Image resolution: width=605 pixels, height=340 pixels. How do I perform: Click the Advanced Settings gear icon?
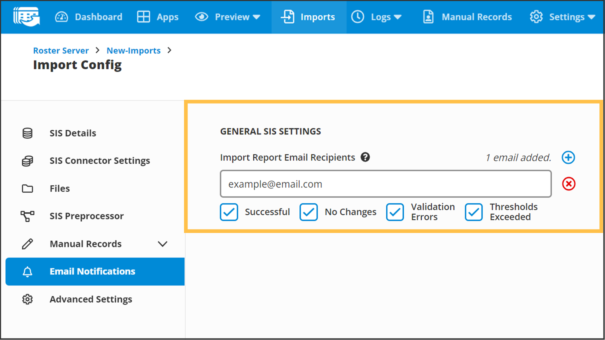pyautogui.click(x=27, y=299)
